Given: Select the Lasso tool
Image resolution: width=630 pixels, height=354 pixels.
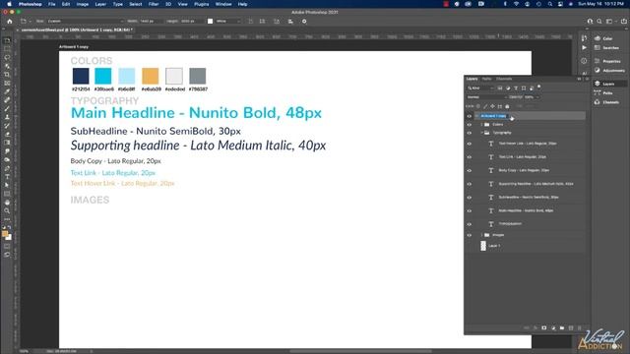Looking at the screenshot, I should click(x=7, y=58).
